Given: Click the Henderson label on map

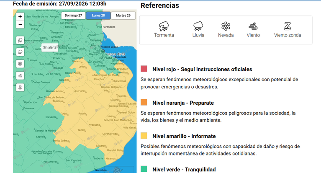Looking at the screenshot, I should (x=30, y=102).
